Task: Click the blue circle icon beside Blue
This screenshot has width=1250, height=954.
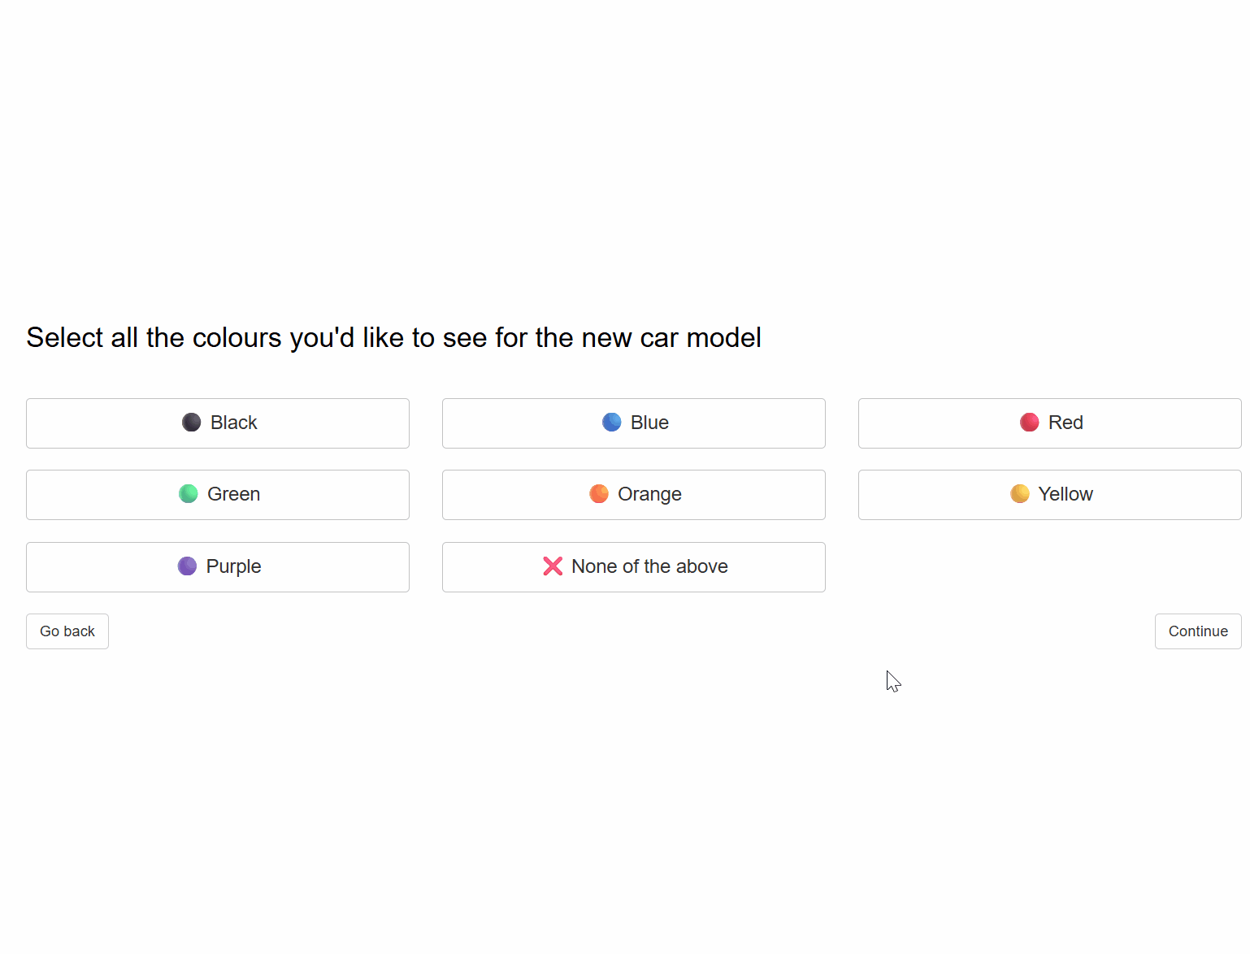Action: coord(610,422)
